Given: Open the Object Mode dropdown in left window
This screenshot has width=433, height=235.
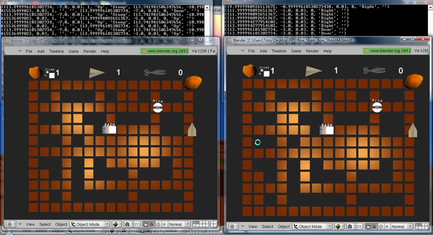Looking at the screenshot, I should [90, 224].
